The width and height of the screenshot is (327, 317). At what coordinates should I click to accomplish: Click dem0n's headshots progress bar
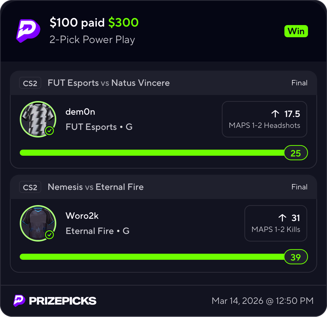152,153
